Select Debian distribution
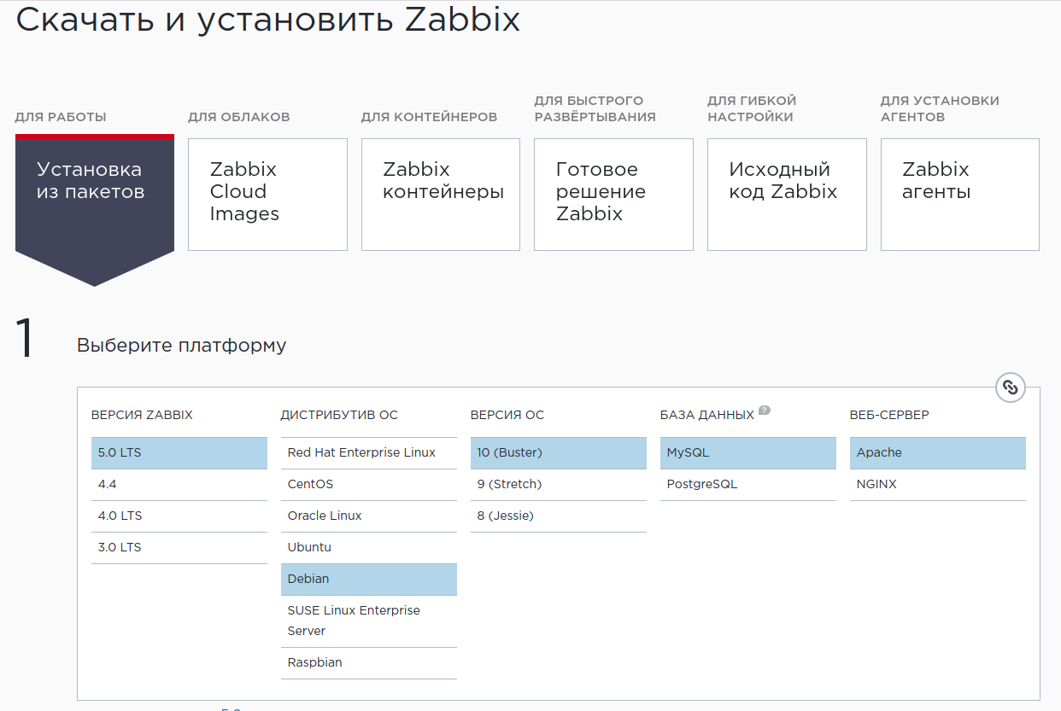This screenshot has height=711, width=1061. (x=369, y=580)
